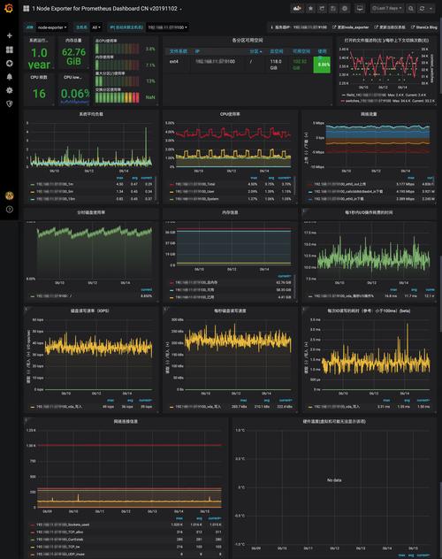Viewport: 442px width, 559px height.
Task: Click the Refresh dashboard icon
Action: [422, 8]
